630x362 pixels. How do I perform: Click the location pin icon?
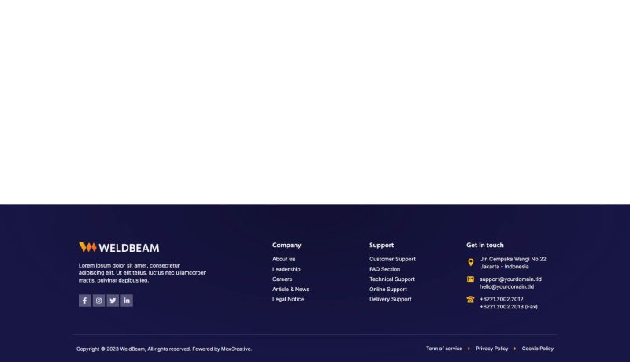pyautogui.click(x=471, y=263)
